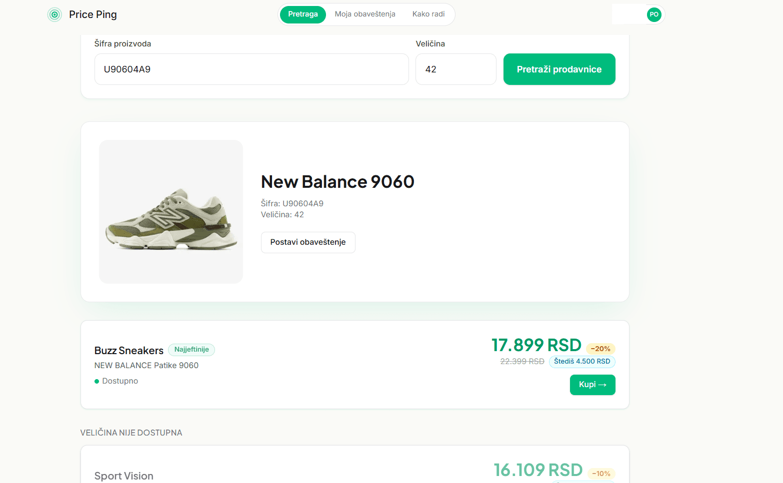Click the green Dostupno status dot
This screenshot has height=483, width=783.
click(x=97, y=381)
